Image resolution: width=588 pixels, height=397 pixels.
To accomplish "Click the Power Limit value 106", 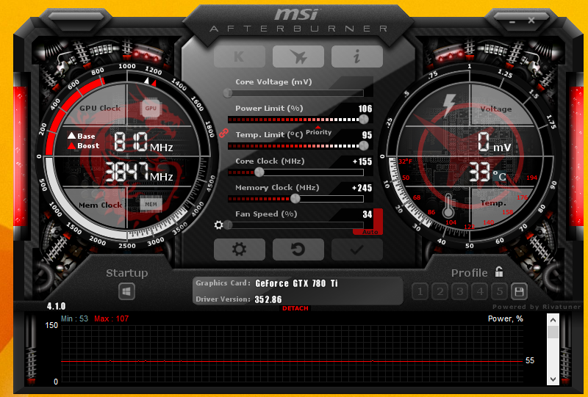I will pos(365,109).
